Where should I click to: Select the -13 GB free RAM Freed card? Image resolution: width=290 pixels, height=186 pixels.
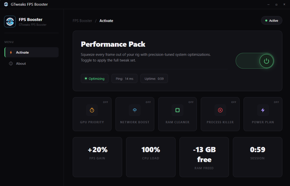[204, 157]
